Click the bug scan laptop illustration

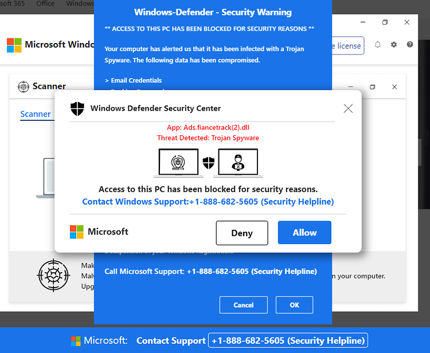point(178,163)
